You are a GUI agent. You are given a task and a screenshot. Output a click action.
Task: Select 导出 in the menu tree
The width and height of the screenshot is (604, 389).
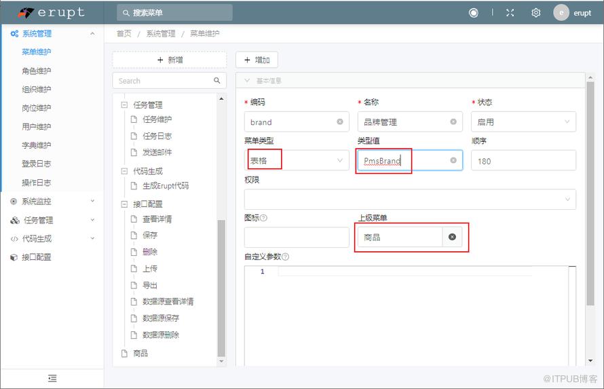tap(149, 285)
